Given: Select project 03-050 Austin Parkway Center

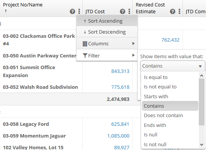Looking at the screenshot, I should click(x=39, y=56).
